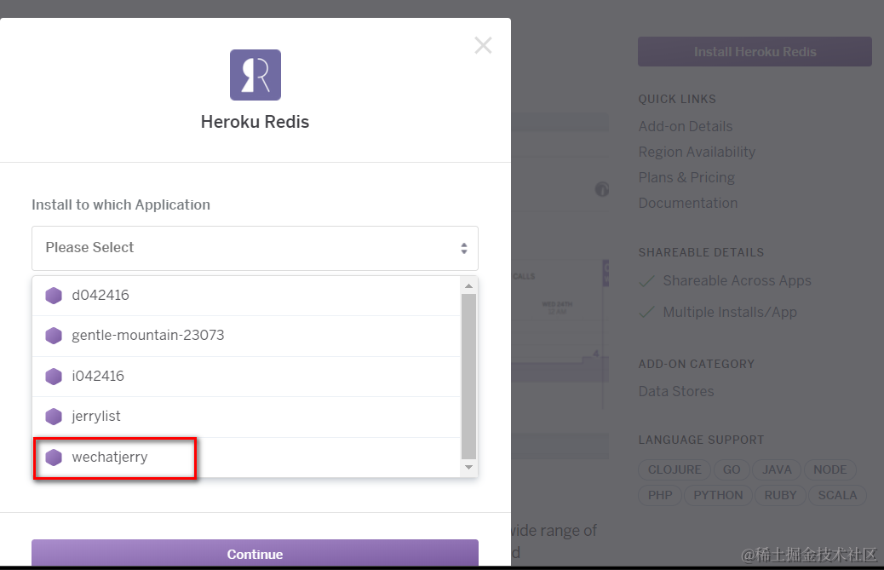Select the d042416 application
Screen dimensions: 884x570
point(246,296)
